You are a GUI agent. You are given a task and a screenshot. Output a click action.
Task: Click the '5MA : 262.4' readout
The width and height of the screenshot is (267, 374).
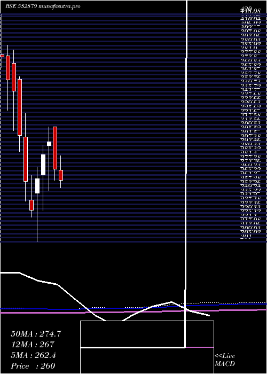pyautogui.click(x=33, y=355)
